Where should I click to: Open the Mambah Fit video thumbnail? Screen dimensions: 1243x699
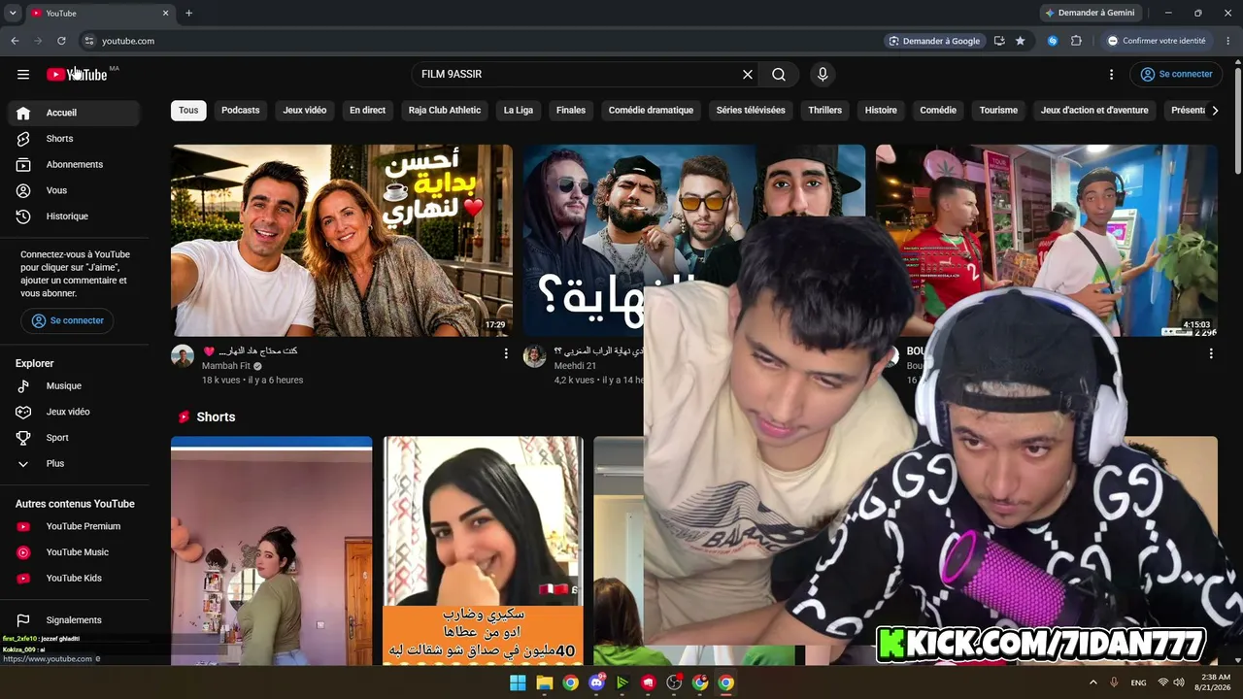pos(342,241)
